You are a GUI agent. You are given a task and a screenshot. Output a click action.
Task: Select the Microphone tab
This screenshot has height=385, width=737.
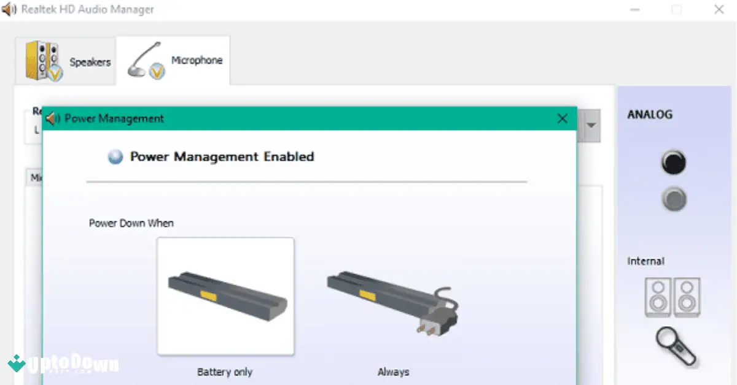pos(174,61)
